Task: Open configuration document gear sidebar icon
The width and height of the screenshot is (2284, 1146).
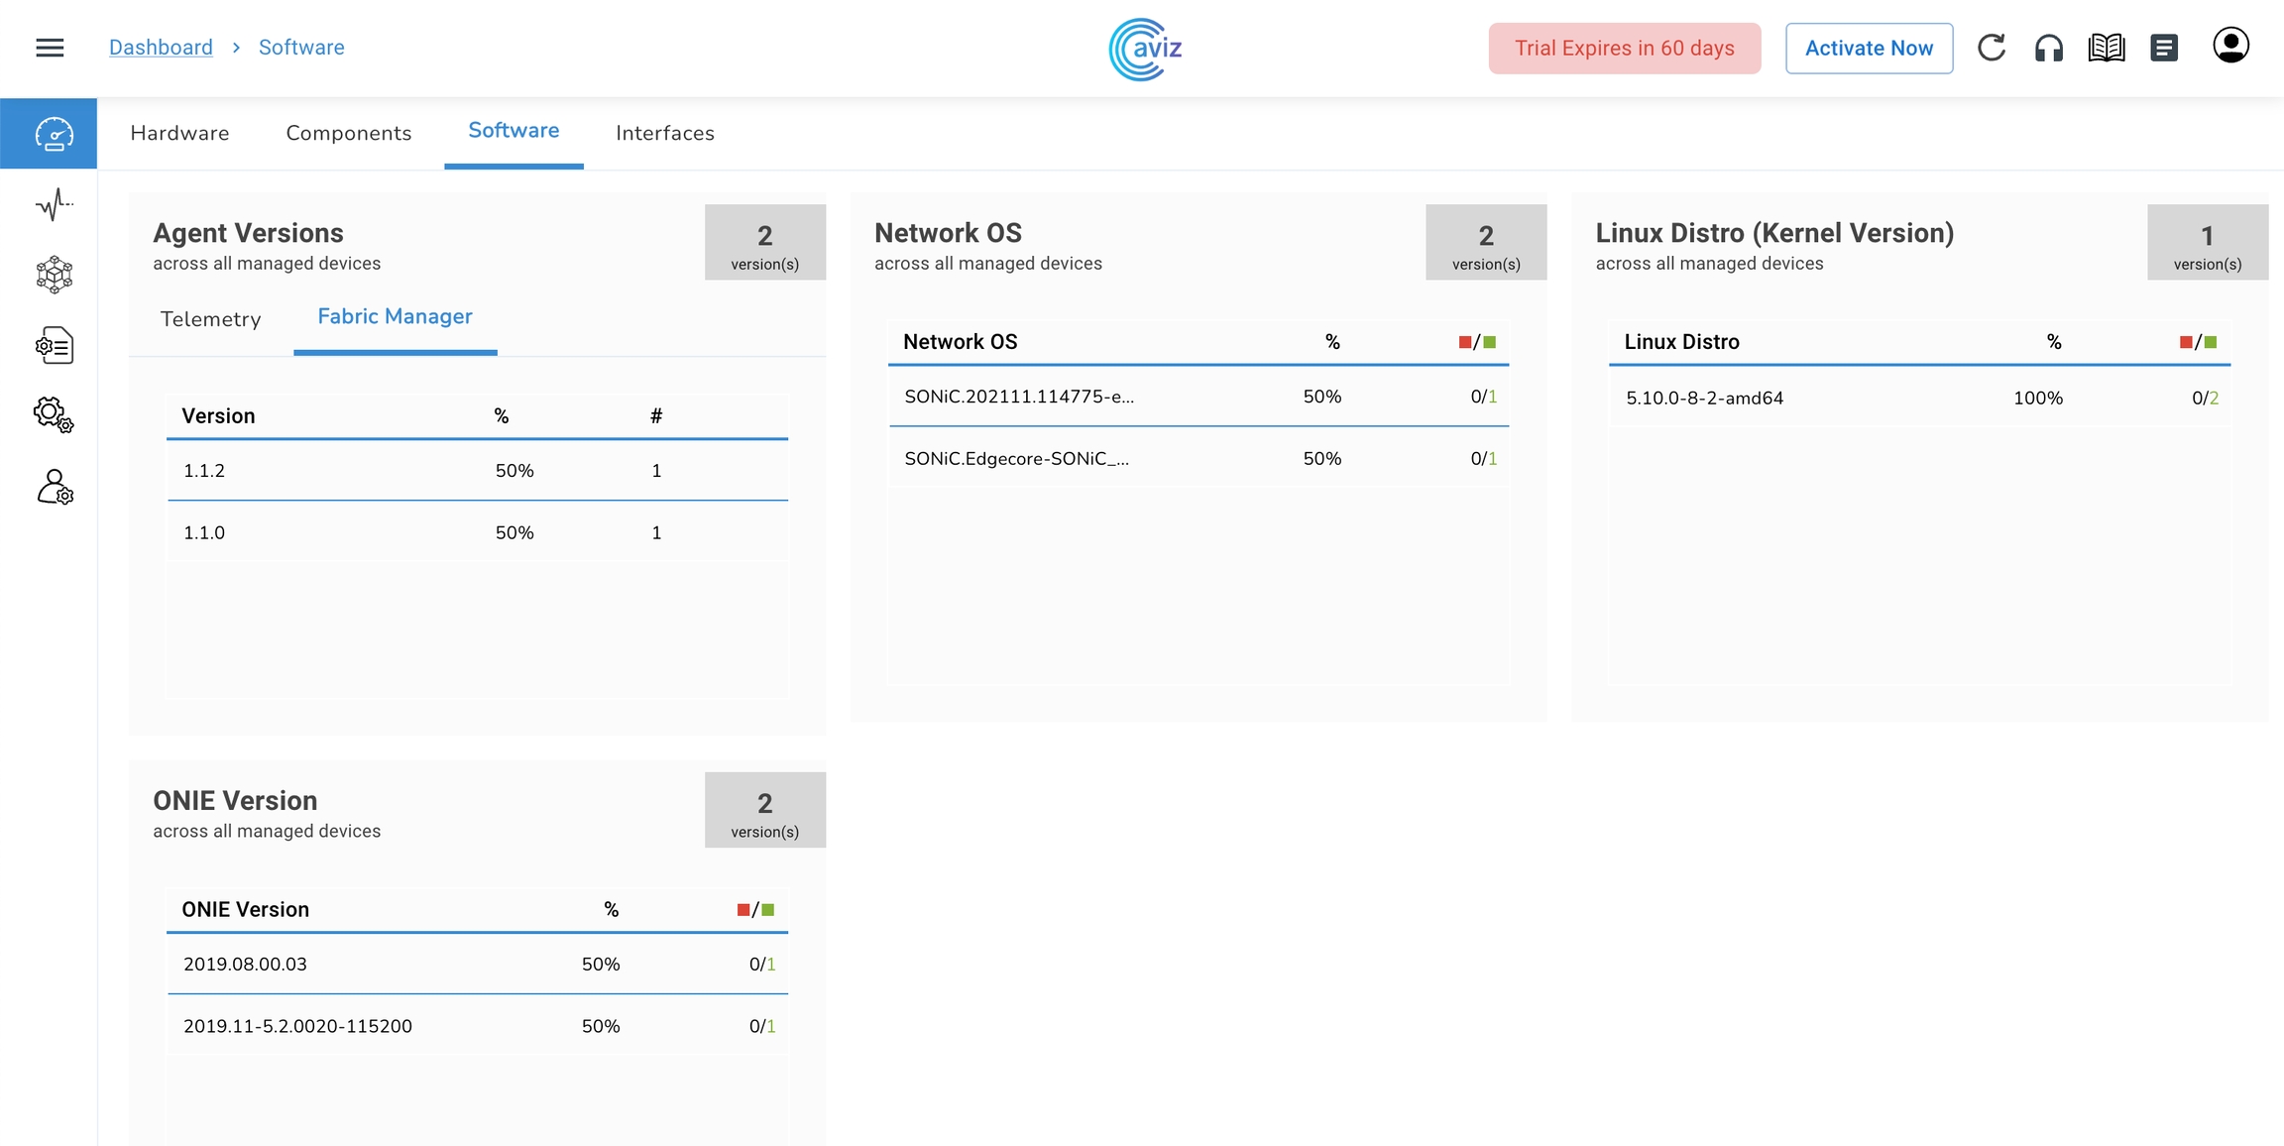Action: [54, 345]
